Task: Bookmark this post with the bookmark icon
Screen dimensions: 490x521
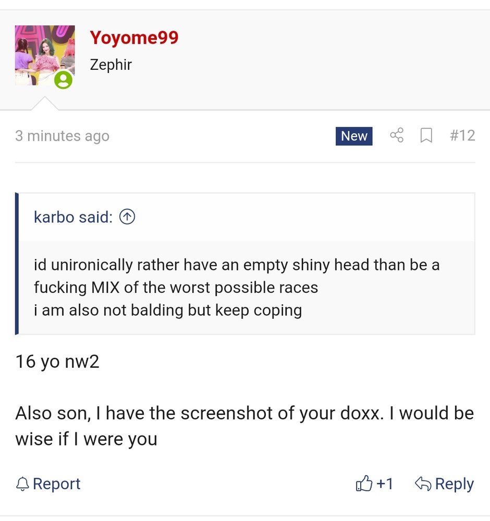Action: (x=426, y=135)
